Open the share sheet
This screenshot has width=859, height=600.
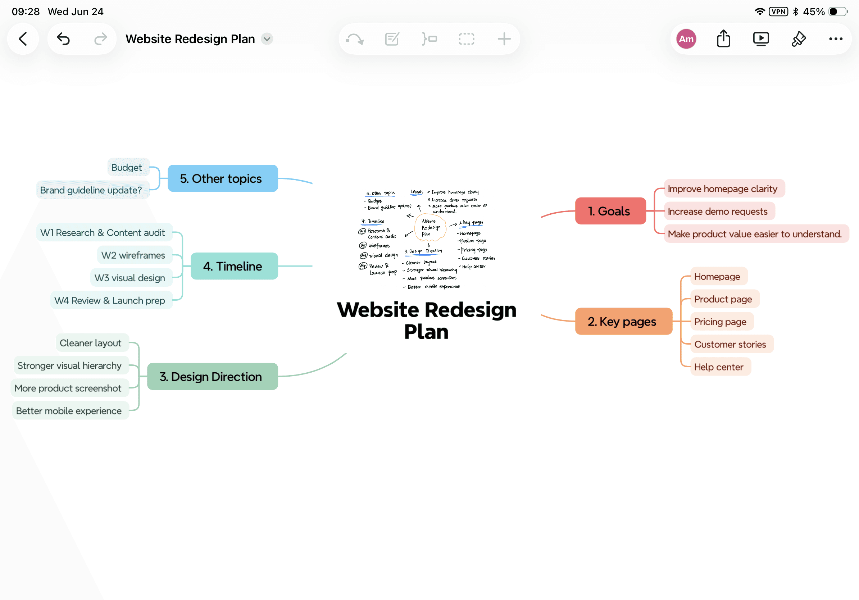(723, 39)
